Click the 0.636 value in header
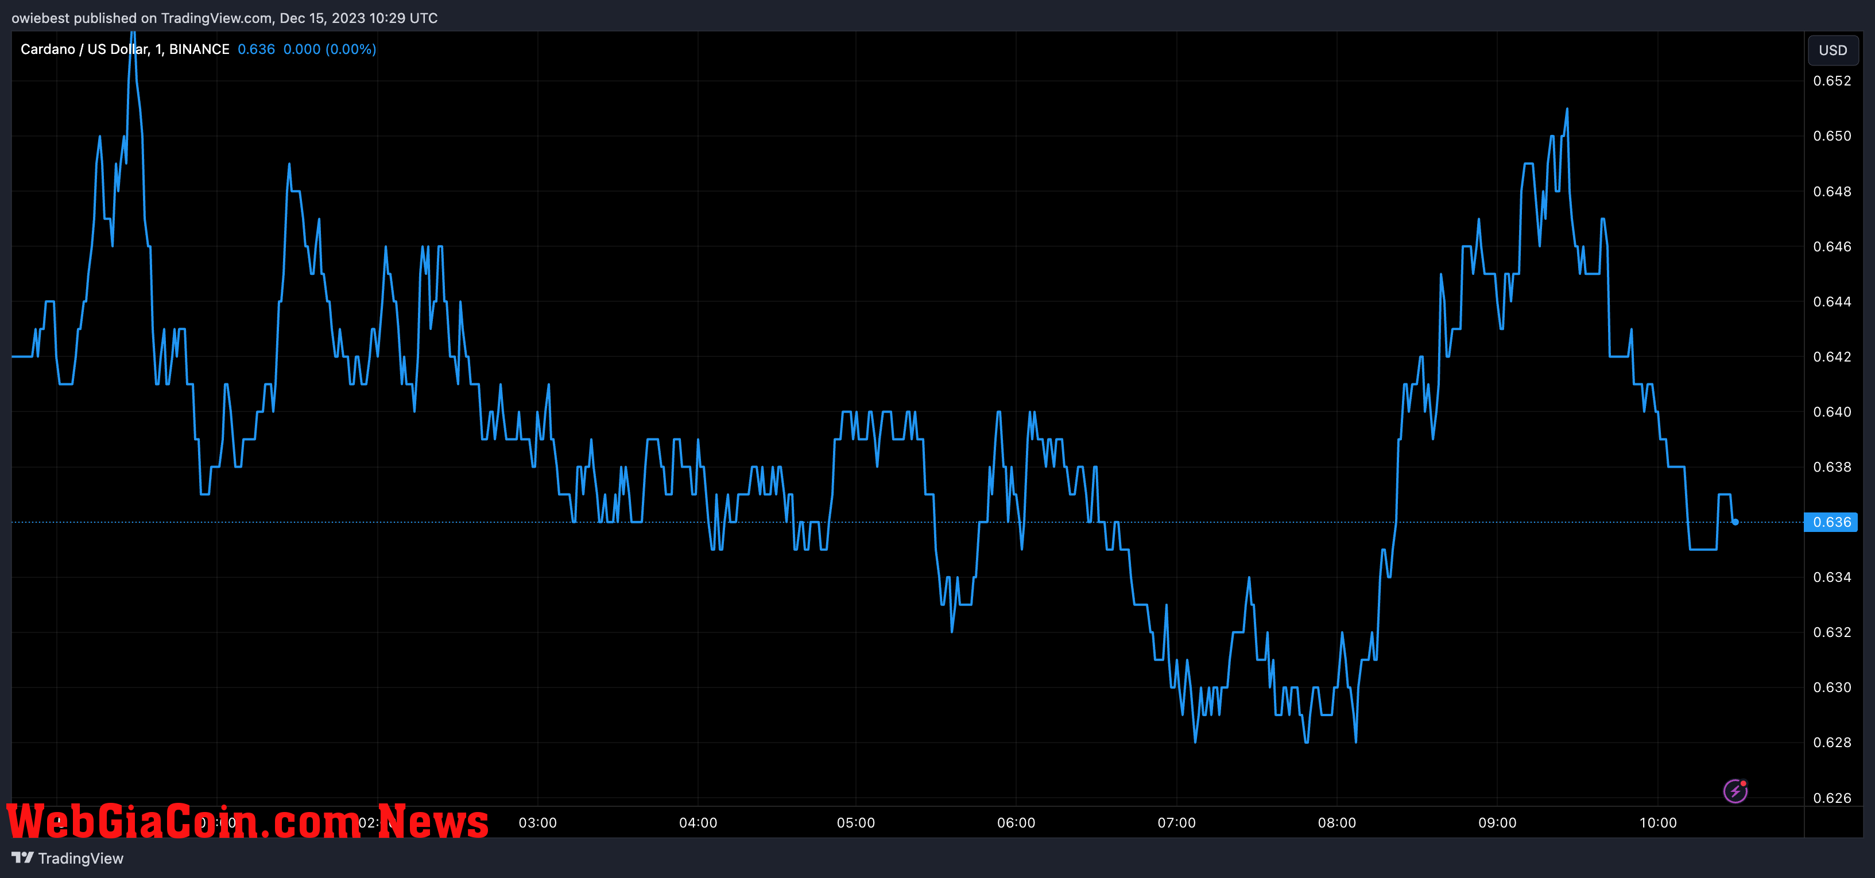This screenshot has height=878, width=1875. point(256,49)
